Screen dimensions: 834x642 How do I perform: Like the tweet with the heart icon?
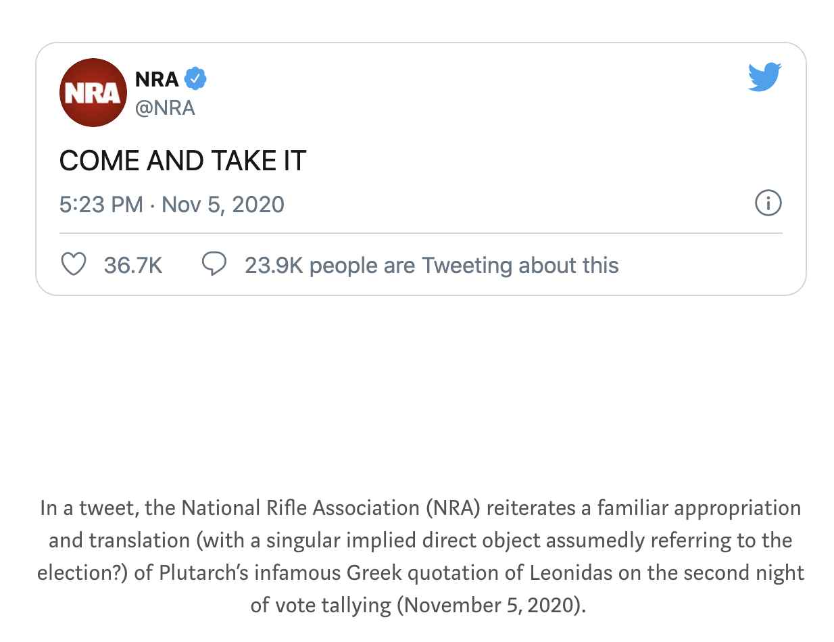(x=74, y=265)
